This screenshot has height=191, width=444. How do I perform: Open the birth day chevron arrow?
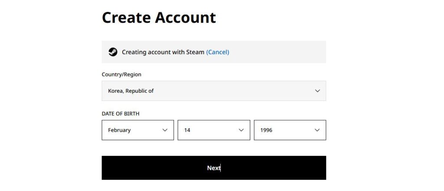click(241, 130)
